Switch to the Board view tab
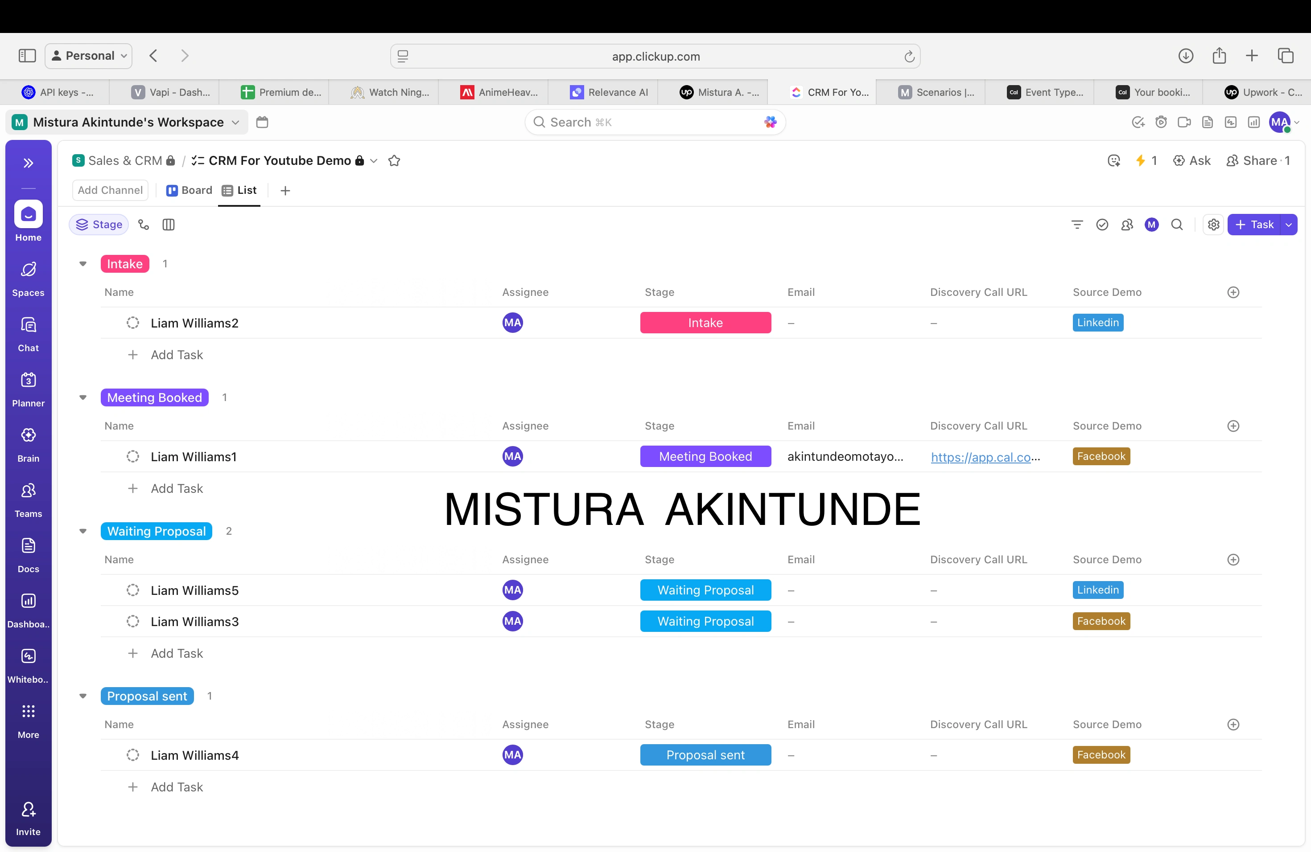This screenshot has width=1311, height=852. click(x=189, y=190)
